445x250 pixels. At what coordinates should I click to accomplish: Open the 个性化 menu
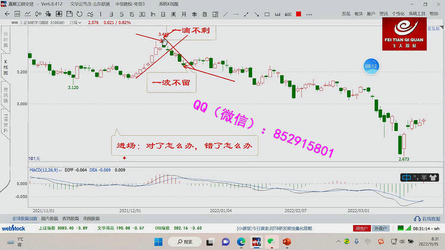(x=399, y=13)
